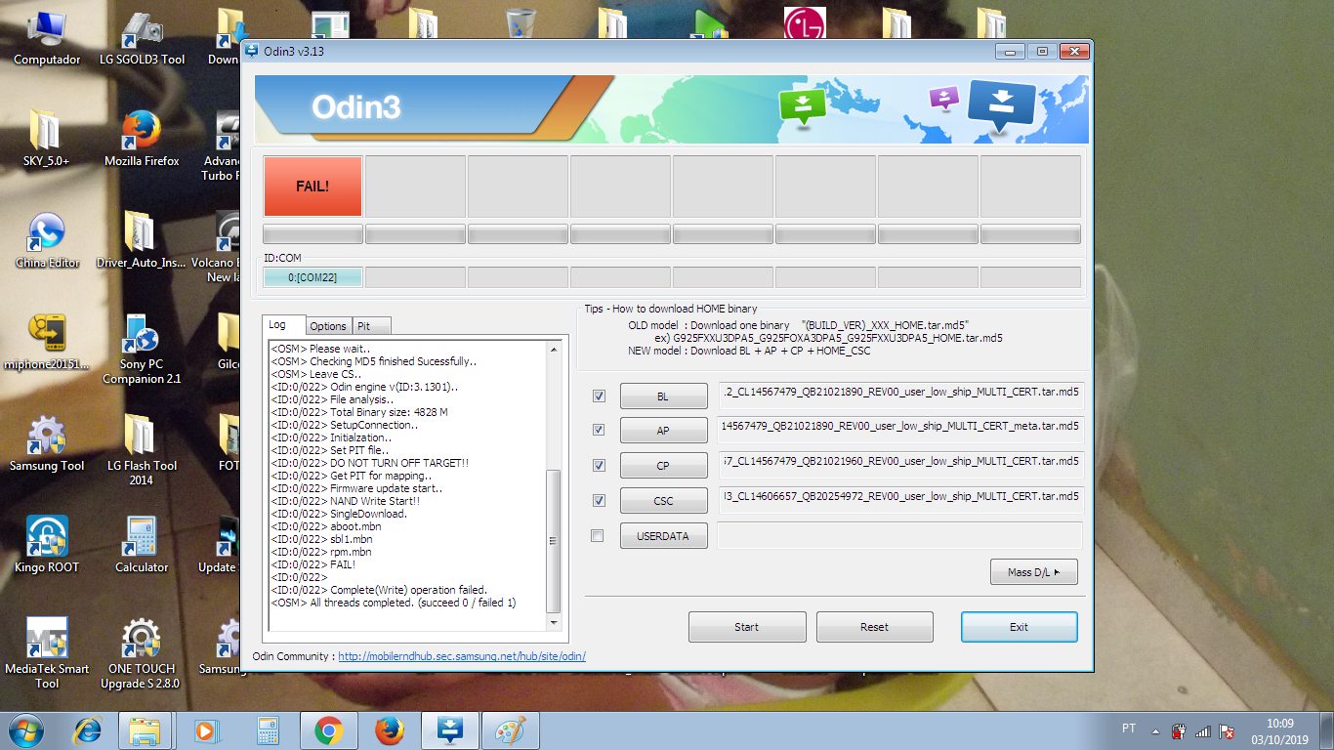Open the clock showing 10:09
The width and height of the screenshot is (1334, 750).
(x=1279, y=730)
